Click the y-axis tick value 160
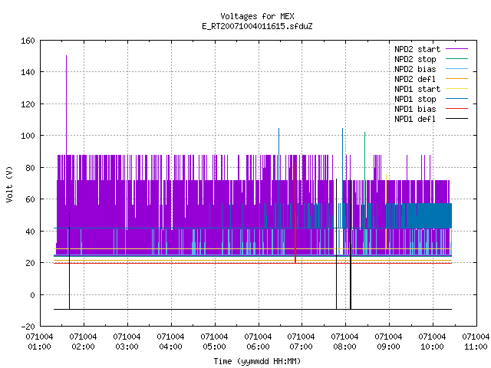 [x=28, y=41]
